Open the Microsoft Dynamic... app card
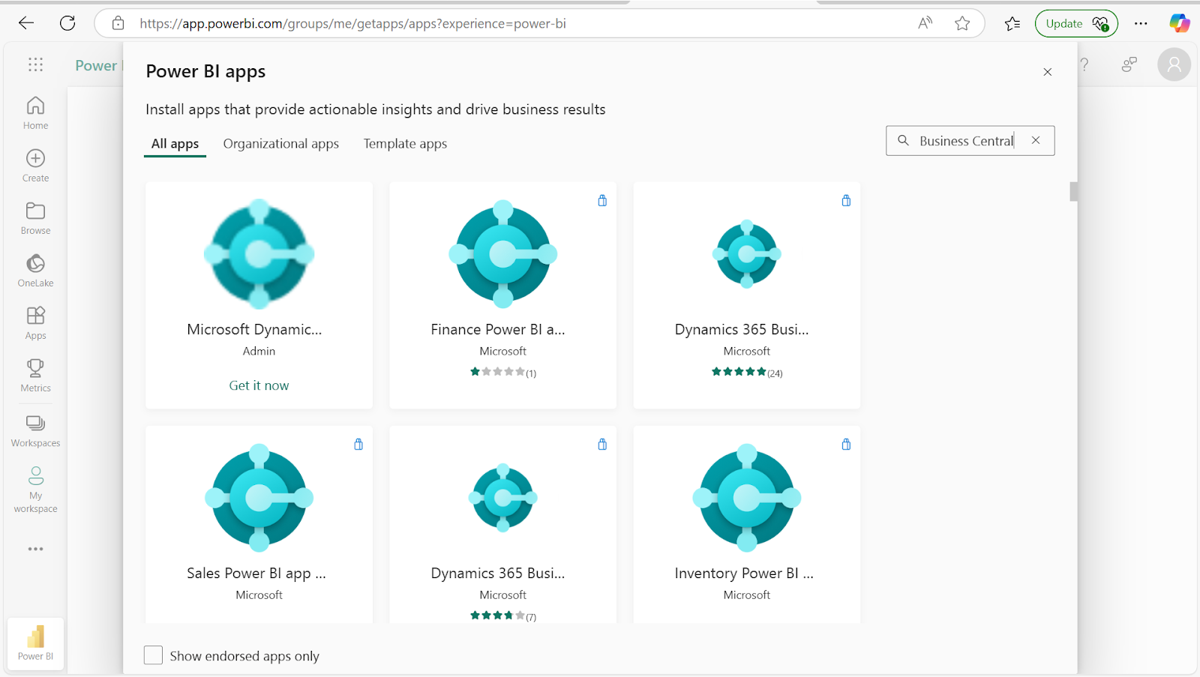1200x677 pixels. [x=259, y=295]
